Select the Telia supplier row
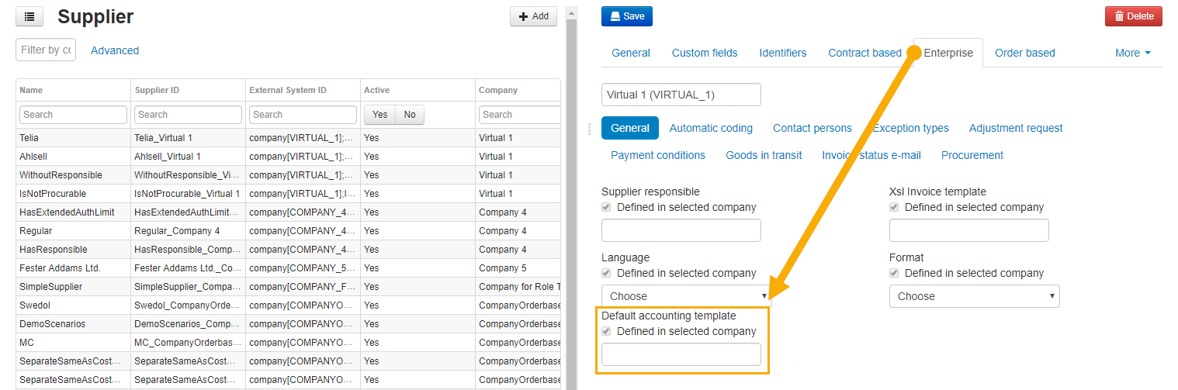This screenshot has height=390, width=1178. (288, 138)
